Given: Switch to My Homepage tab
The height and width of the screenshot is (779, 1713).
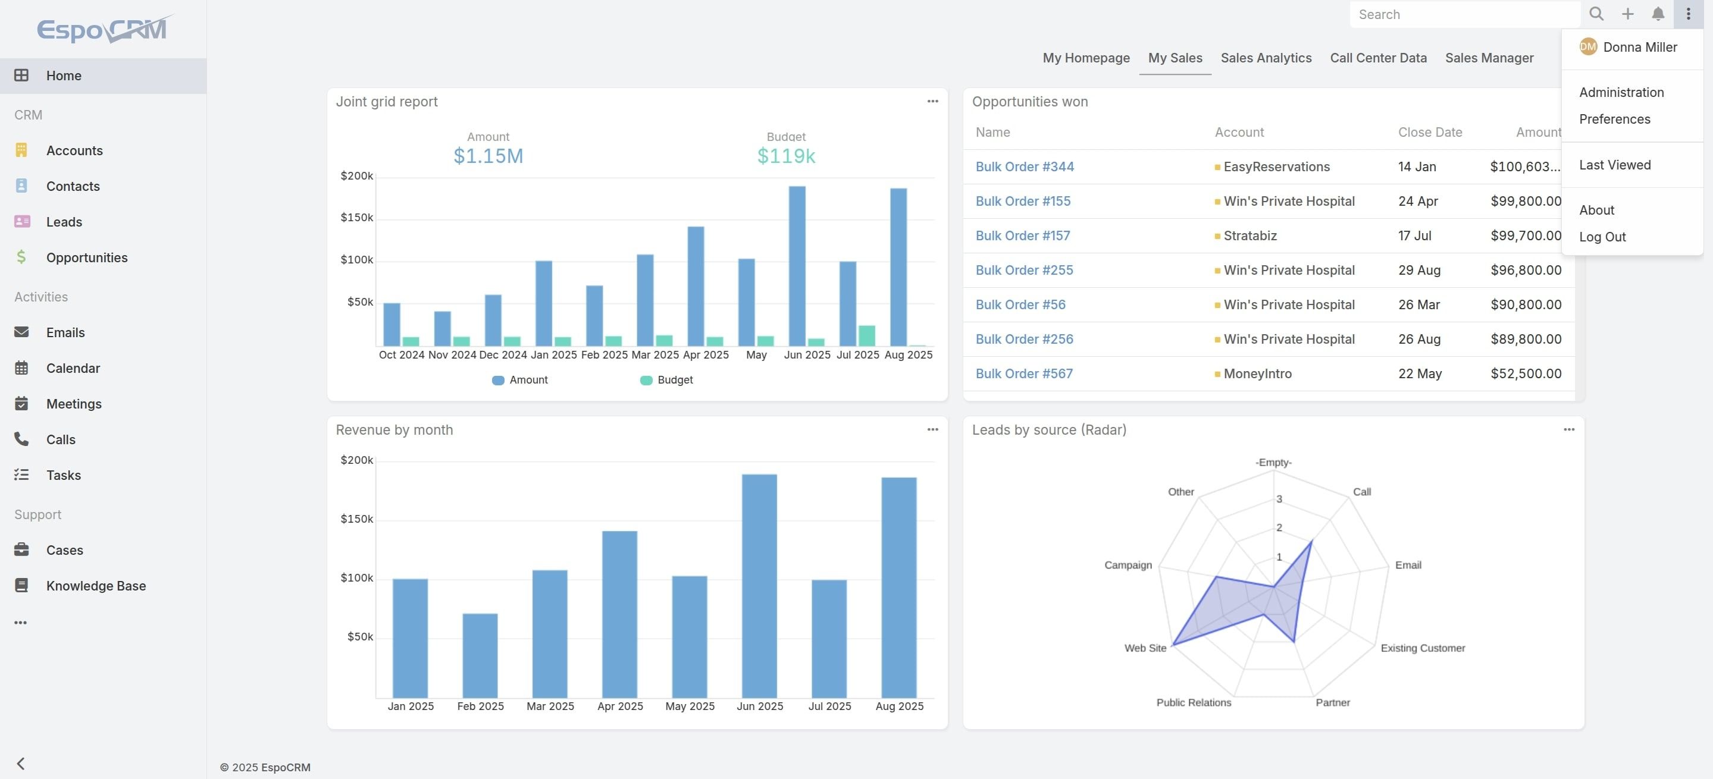Looking at the screenshot, I should tap(1086, 58).
